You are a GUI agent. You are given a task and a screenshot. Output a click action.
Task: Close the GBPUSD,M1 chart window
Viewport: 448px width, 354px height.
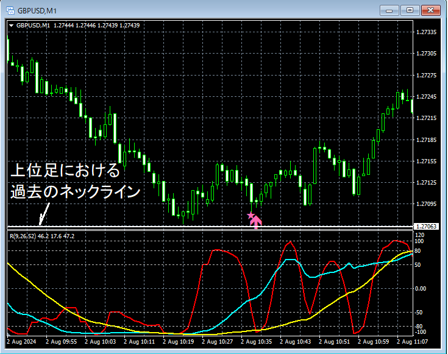click(431, 10)
